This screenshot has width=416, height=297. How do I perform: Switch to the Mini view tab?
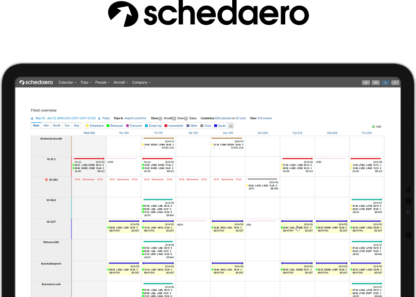tap(46, 126)
